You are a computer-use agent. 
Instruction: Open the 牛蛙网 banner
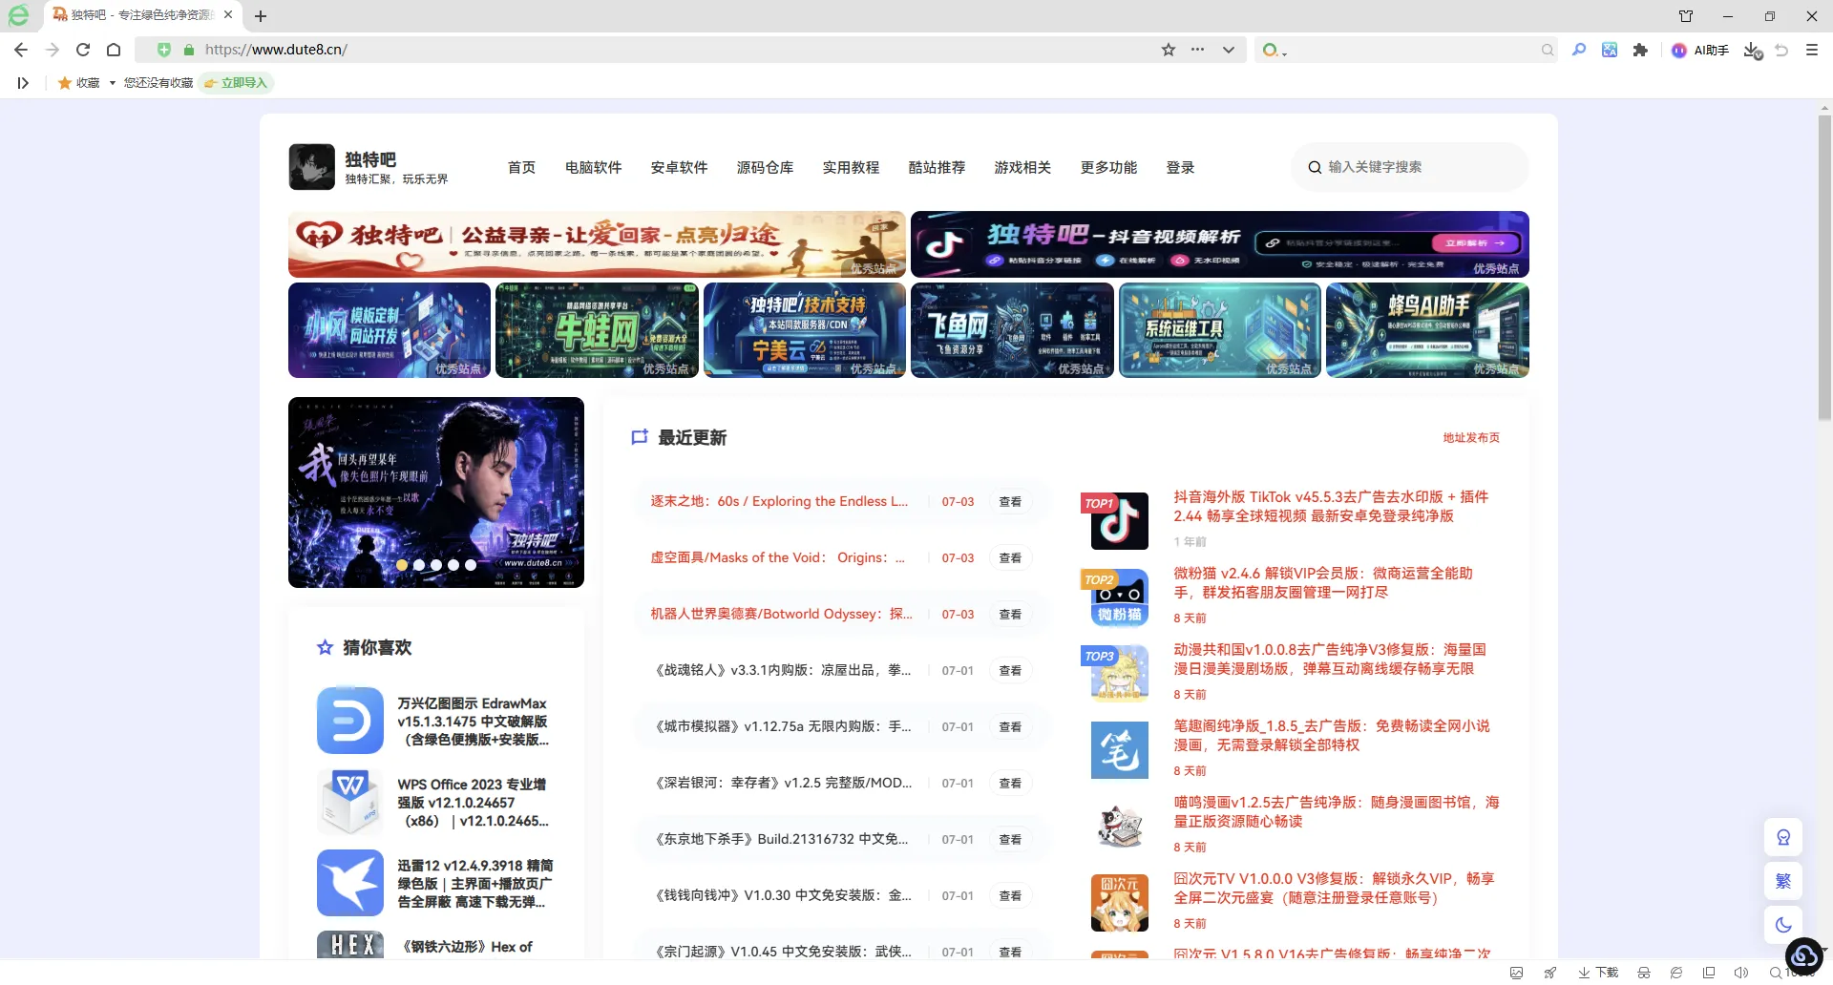coord(597,330)
